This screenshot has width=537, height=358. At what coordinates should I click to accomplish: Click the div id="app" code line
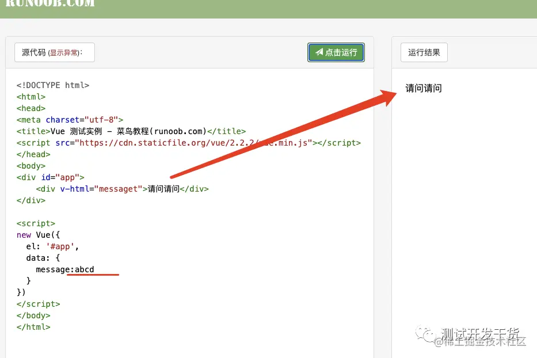50,177
